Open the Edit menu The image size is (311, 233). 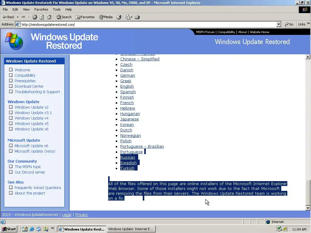[x=15, y=9]
